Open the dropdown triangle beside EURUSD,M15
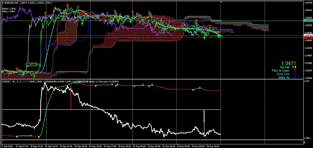Viewport: 313px width, 148px height. [3, 3]
